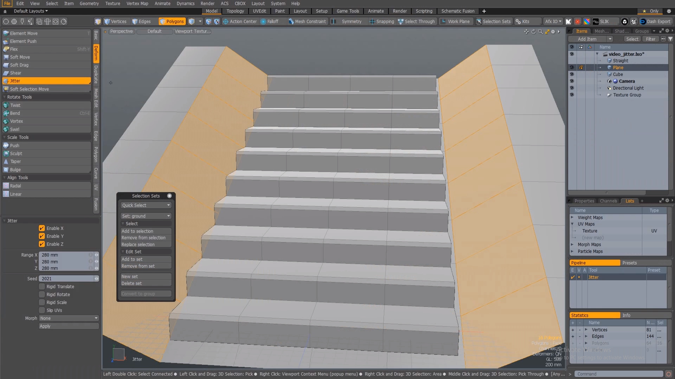675x379 pixels.
Task: Click the Seed value field
Action: [x=66, y=279]
